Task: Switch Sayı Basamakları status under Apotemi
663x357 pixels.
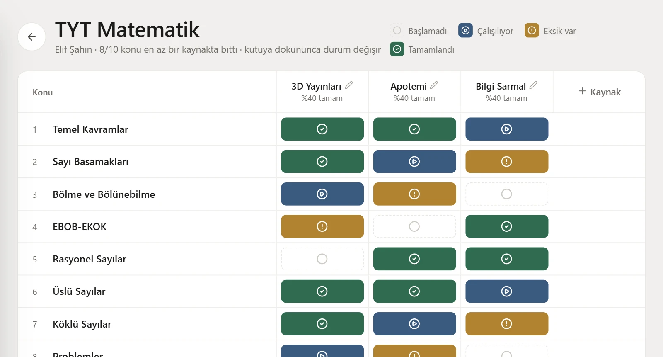Action: [414, 161]
